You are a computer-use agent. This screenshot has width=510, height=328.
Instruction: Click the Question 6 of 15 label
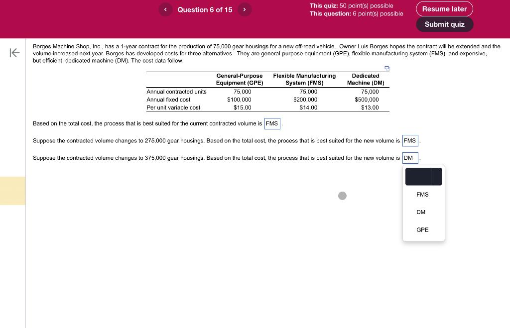205,10
